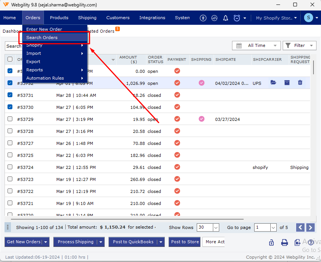The image size is (321, 262).
Task: Click the payment icon for order #53728
Action: (177, 131)
